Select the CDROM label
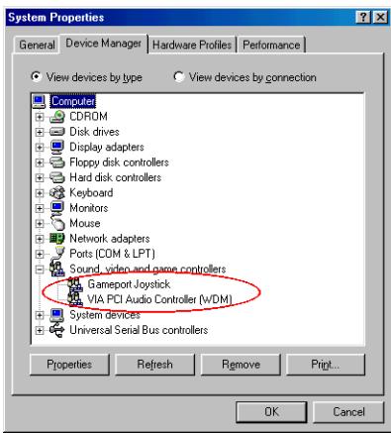391x433 pixels. 88,117
